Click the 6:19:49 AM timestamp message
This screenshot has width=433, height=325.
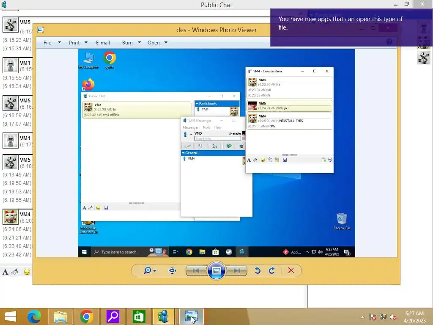pos(17,175)
